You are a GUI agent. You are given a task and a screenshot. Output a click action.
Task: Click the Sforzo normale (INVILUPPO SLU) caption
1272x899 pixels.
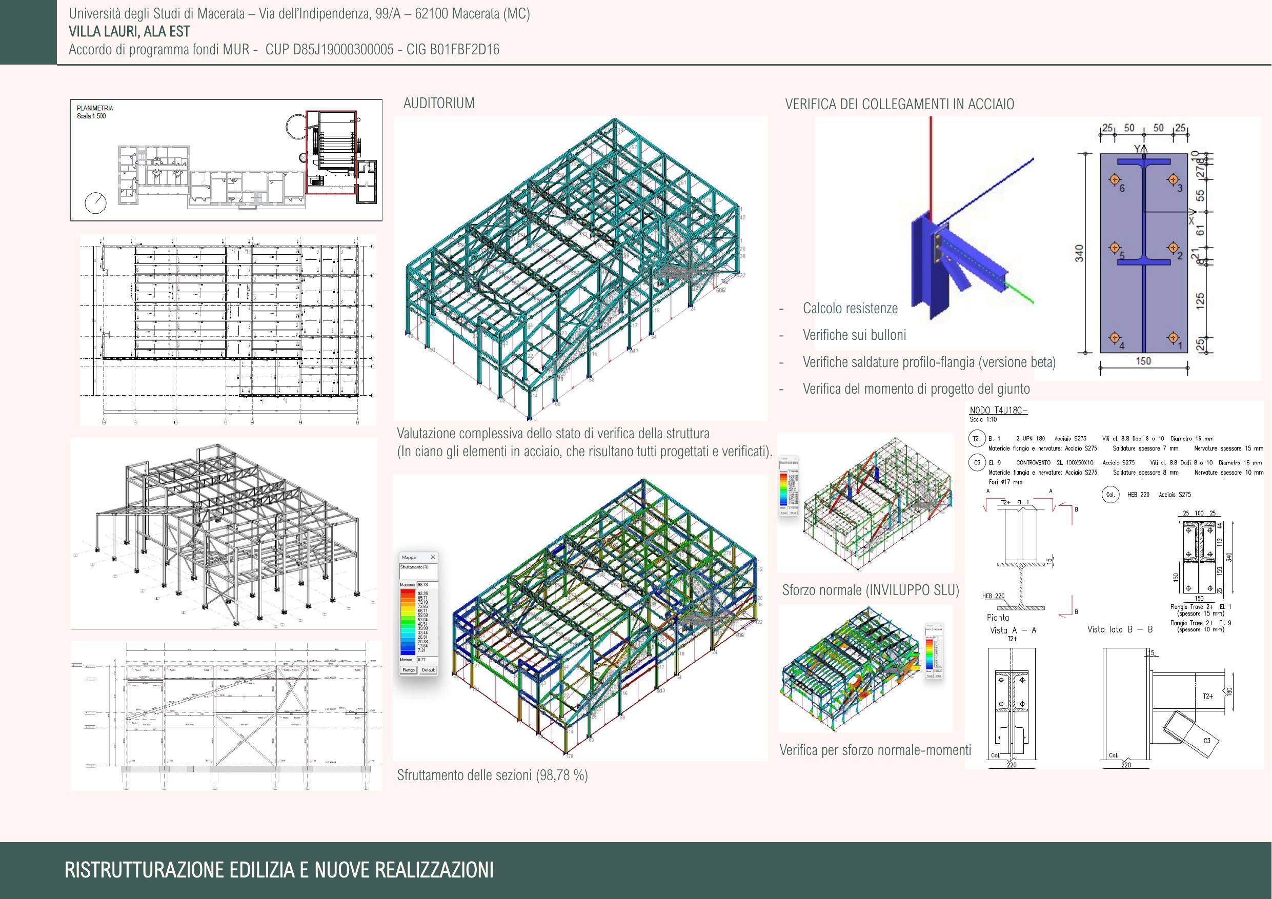871,590
